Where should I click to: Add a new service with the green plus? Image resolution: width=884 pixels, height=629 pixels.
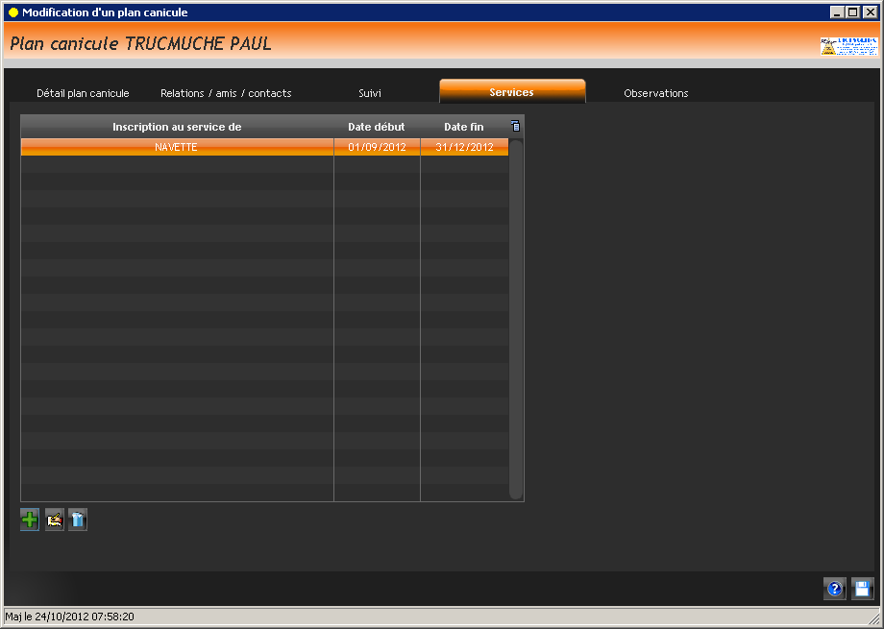pos(30,520)
